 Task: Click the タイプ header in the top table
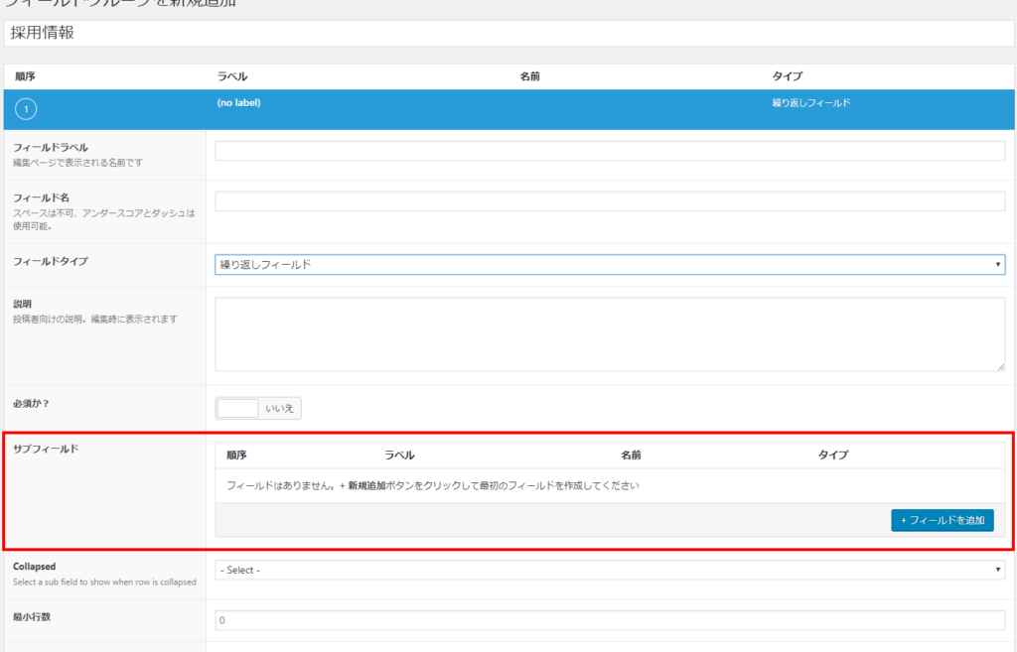click(x=787, y=76)
